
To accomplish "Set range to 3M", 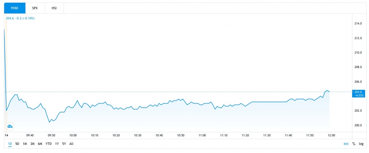I will (x=32, y=144).
